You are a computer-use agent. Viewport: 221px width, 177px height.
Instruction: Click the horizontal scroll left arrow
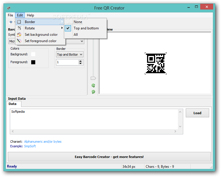(x=13, y=131)
